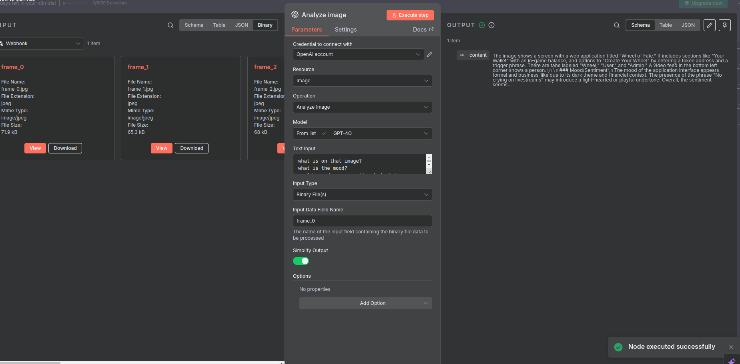Switch input view to Binary
The width and height of the screenshot is (740, 364).
pyautogui.click(x=265, y=25)
